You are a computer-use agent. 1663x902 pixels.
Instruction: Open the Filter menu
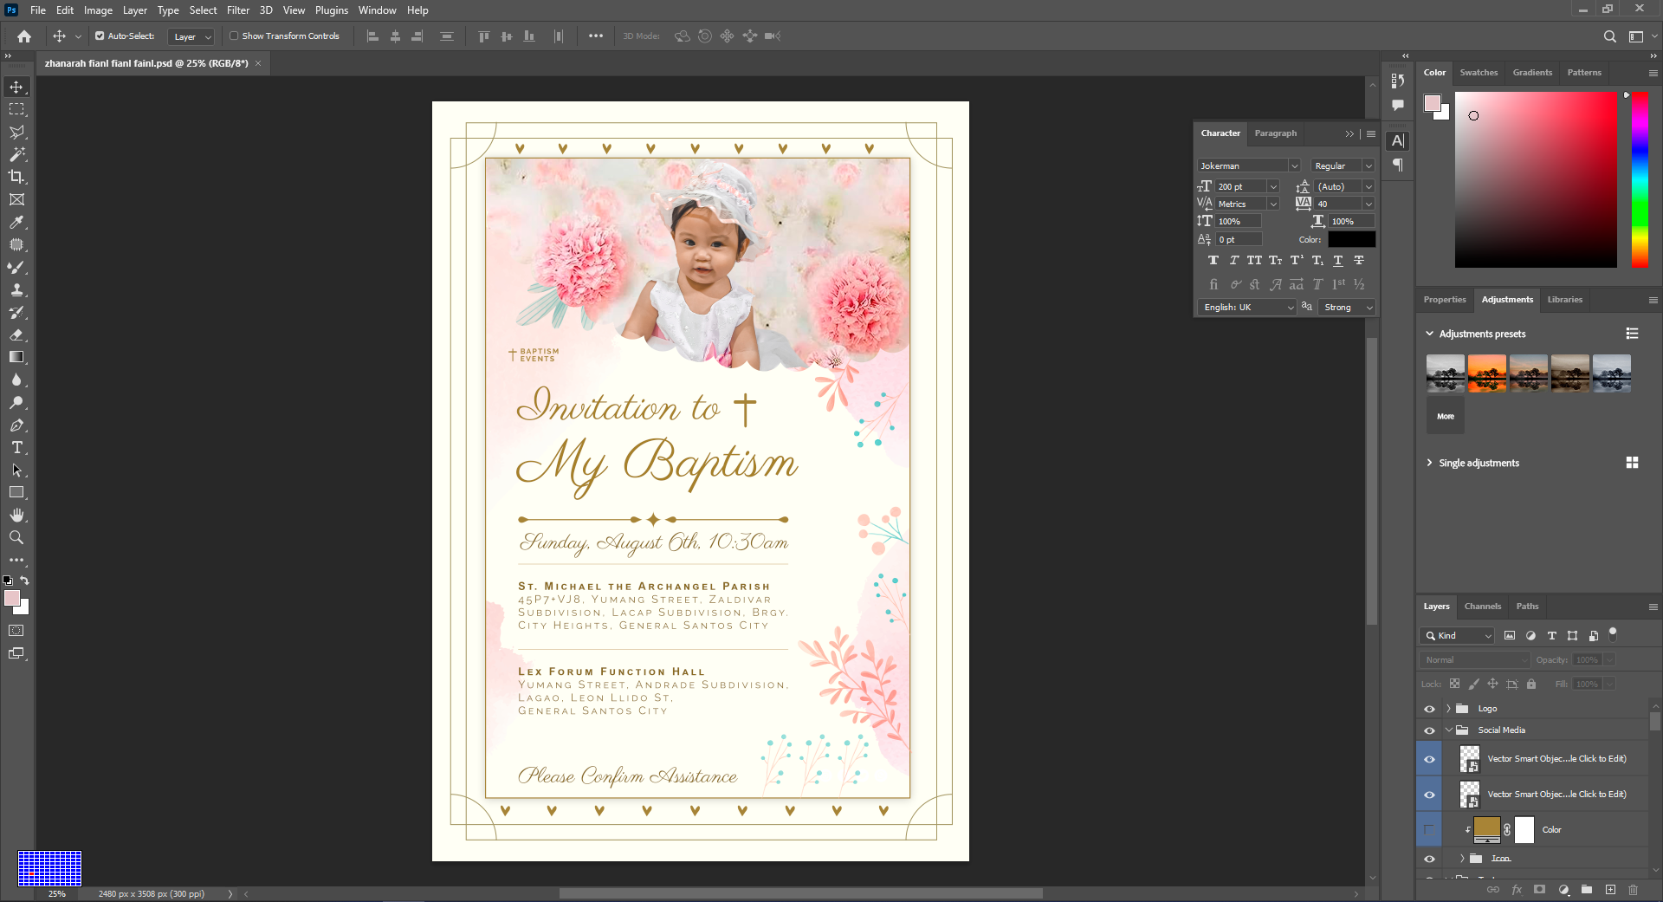pyautogui.click(x=238, y=10)
